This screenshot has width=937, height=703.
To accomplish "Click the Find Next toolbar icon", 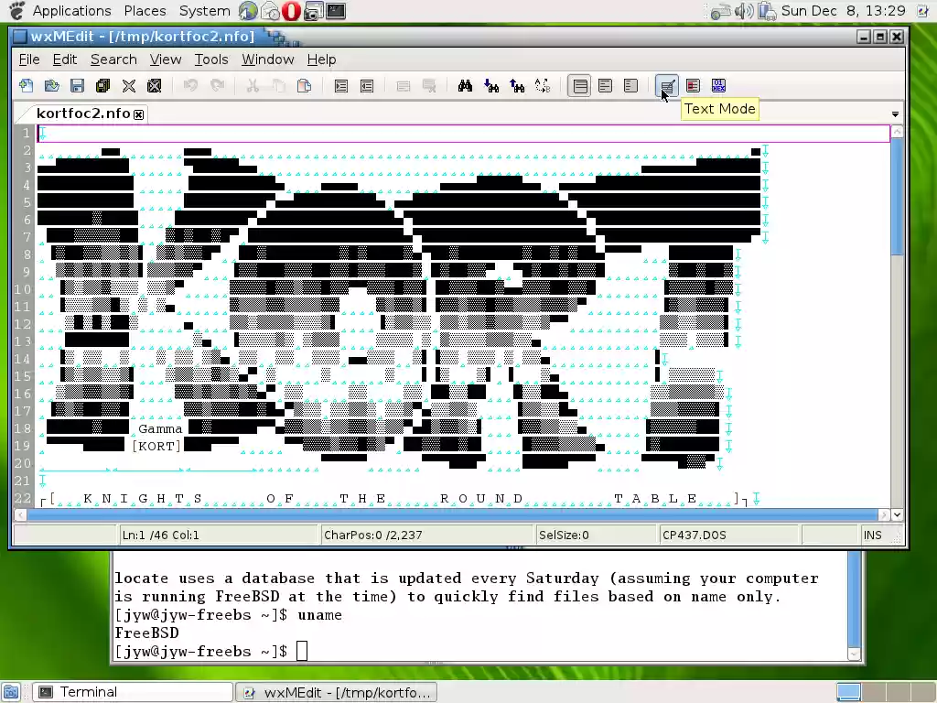I will (491, 85).
